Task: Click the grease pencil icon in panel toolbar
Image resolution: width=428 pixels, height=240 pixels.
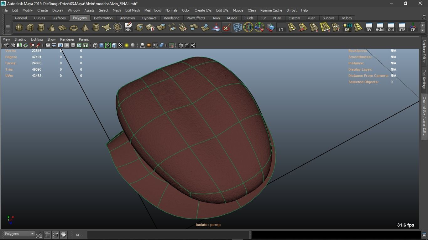Action: pyautogui.click(x=38, y=45)
